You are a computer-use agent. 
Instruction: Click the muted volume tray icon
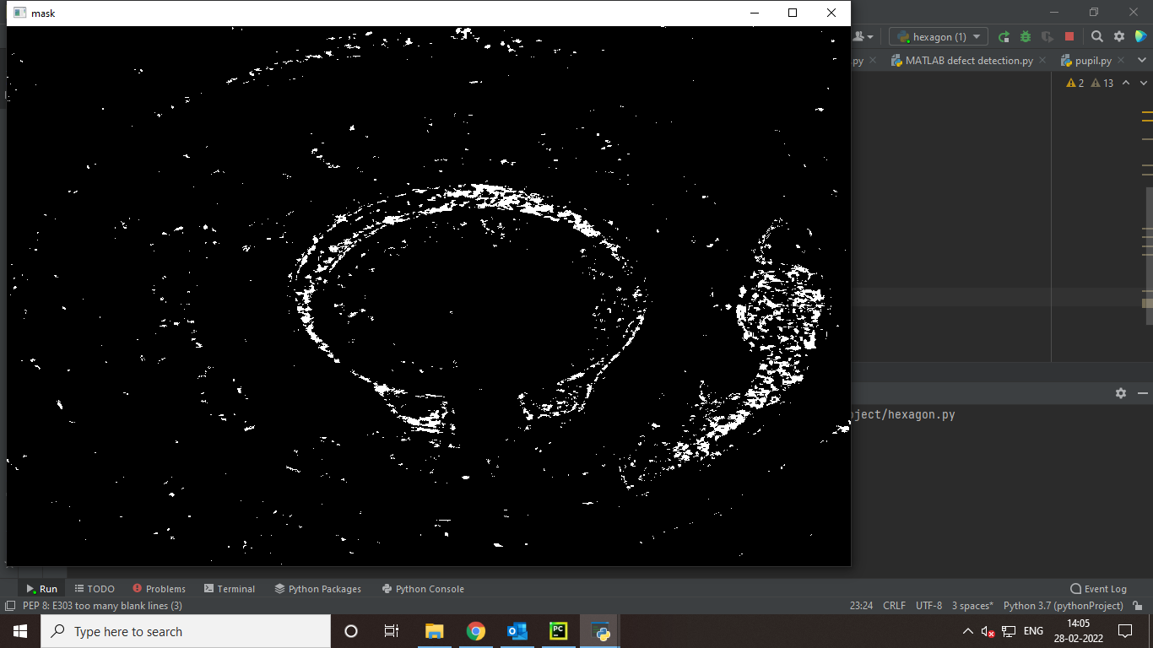[988, 631]
